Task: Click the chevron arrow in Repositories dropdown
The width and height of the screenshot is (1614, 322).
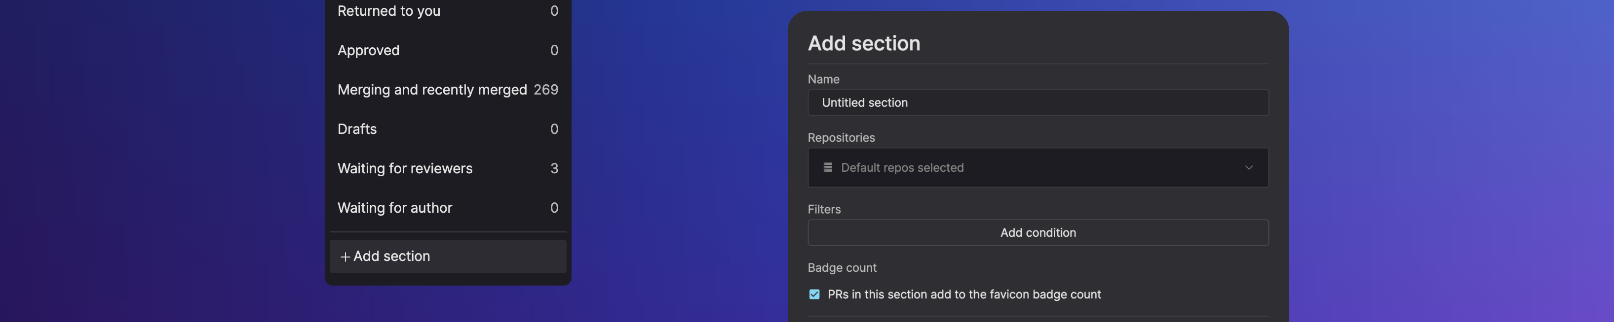Action: (1248, 167)
